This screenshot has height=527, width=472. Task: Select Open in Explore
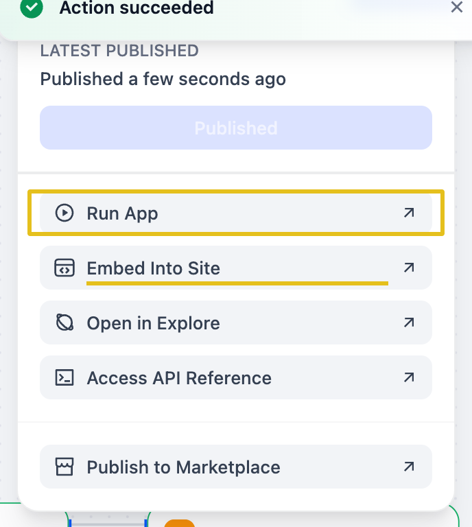236,323
